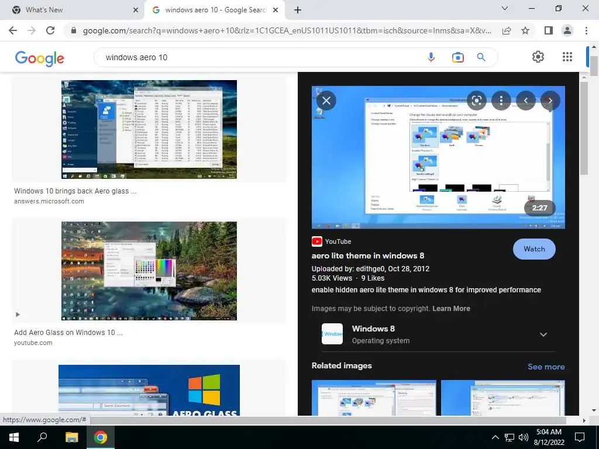Screen dimensions: 599x449
Task: Open Learn More copyright link
Action: point(451,309)
